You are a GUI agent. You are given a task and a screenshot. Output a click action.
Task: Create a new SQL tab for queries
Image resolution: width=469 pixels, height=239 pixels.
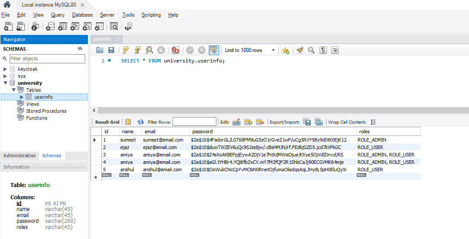8,26
